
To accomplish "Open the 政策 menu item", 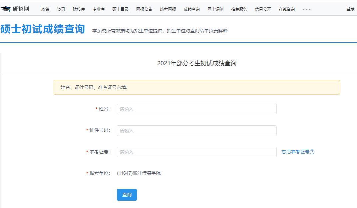I will 45,9.
